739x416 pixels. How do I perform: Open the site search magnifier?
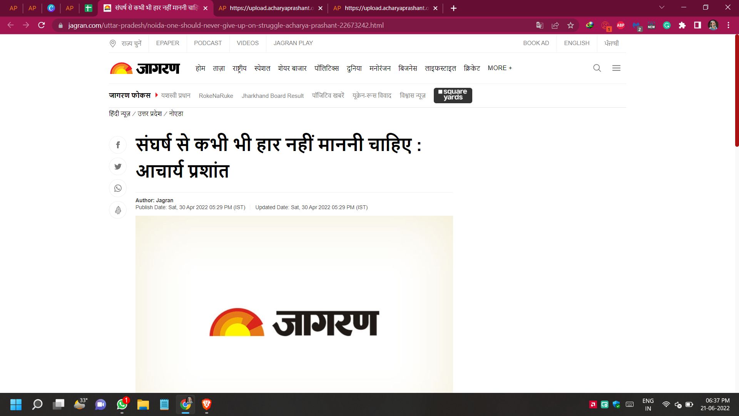click(597, 68)
